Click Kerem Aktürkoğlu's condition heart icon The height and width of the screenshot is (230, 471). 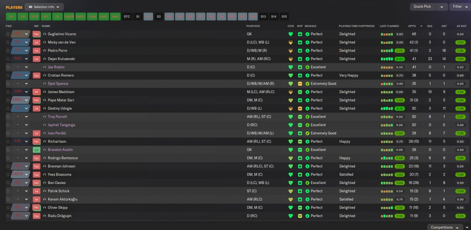point(291,199)
